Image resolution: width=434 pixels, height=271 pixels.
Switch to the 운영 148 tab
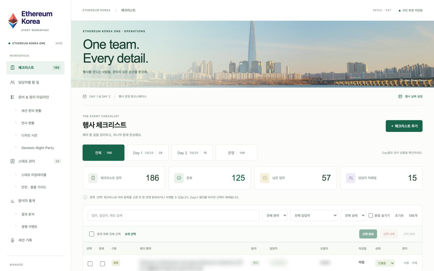click(236, 153)
